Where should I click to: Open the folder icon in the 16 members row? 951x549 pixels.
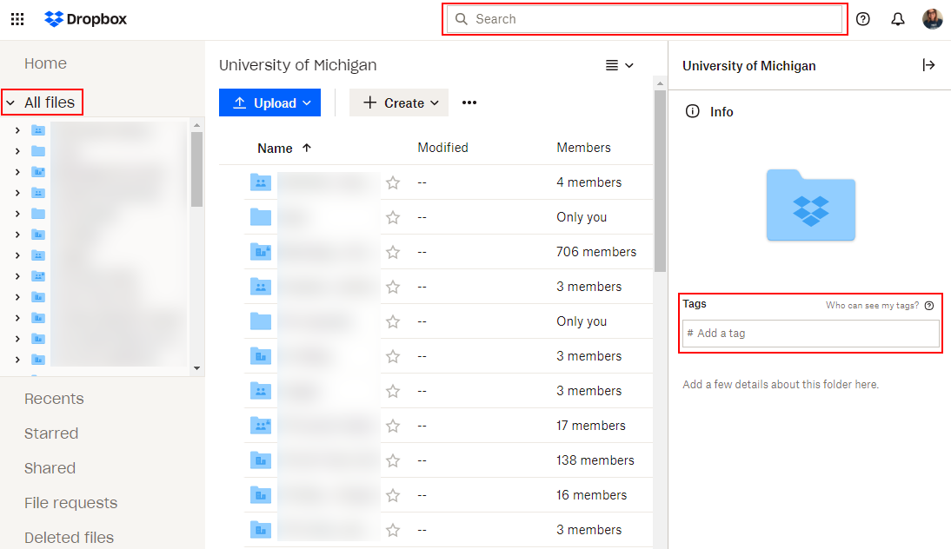(x=261, y=495)
